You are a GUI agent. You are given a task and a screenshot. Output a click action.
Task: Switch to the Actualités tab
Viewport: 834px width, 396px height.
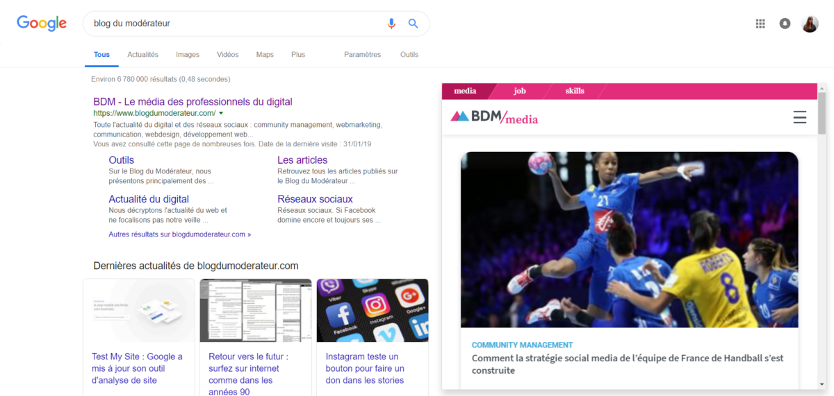coord(142,55)
